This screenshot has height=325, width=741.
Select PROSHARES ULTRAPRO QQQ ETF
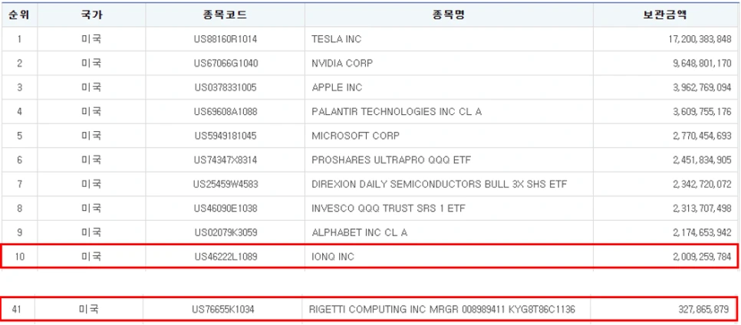(x=391, y=160)
